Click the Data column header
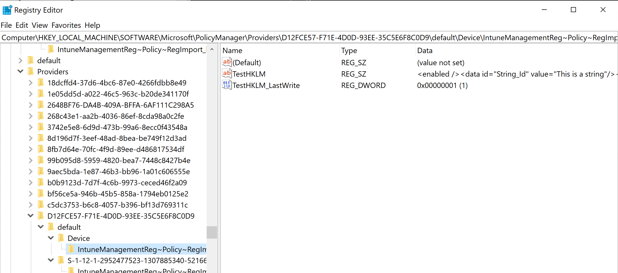The height and width of the screenshot is (273, 618). (x=425, y=51)
